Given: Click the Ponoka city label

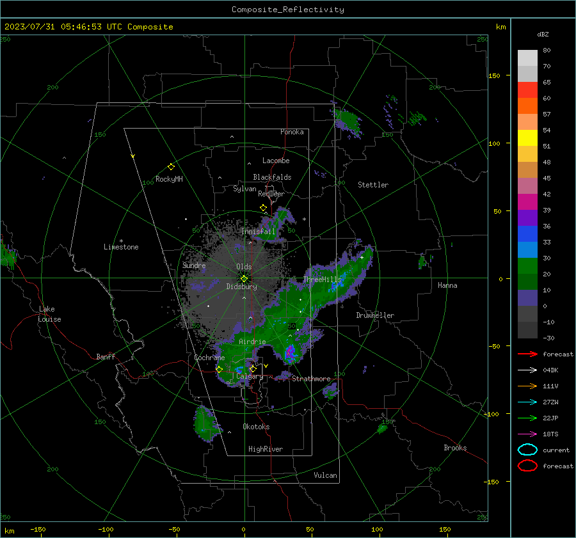Looking at the screenshot, I should click(x=292, y=132).
